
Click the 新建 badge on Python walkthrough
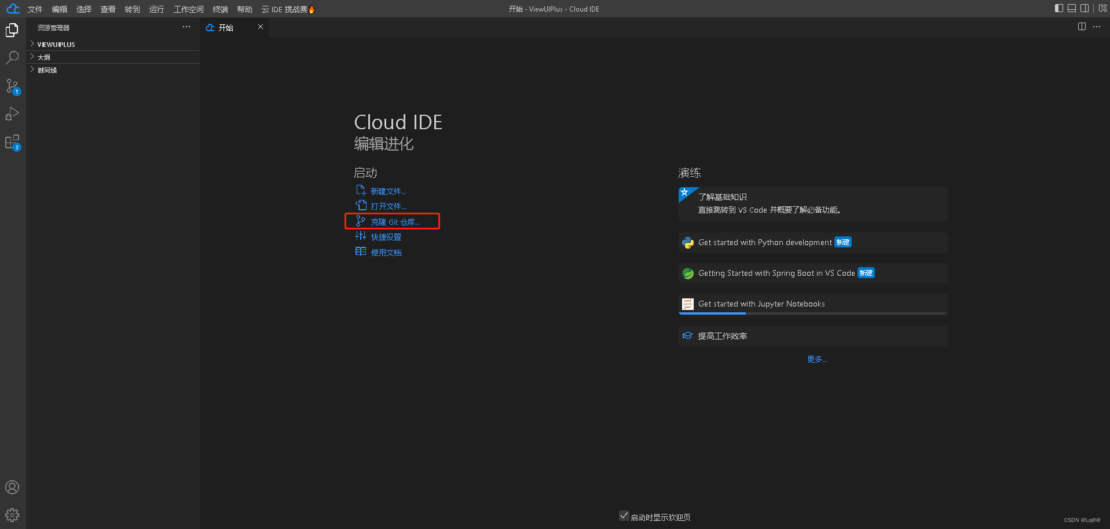click(x=843, y=242)
